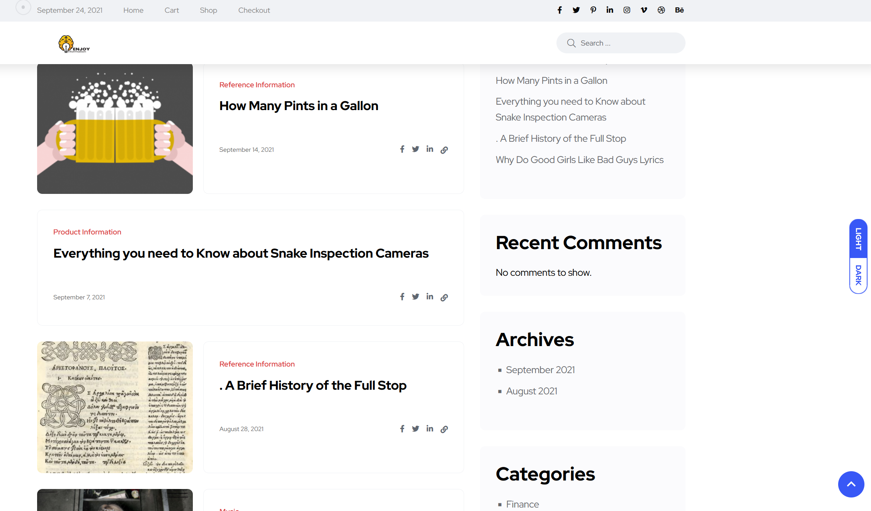Share Snake Inspection Cameras post on LinkedIn
The width and height of the screenshot is (871, 511).
tap(430, 297)
